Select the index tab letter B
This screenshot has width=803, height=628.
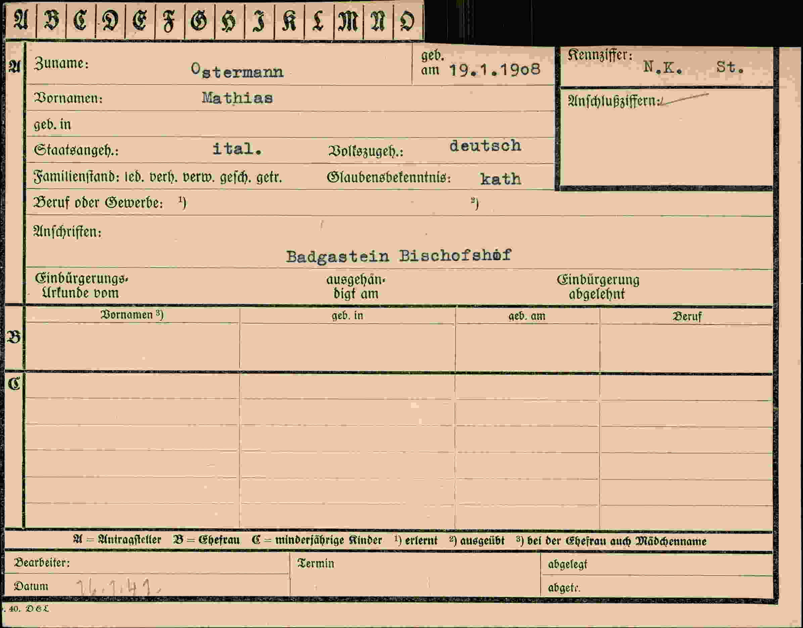pos(51,20)
